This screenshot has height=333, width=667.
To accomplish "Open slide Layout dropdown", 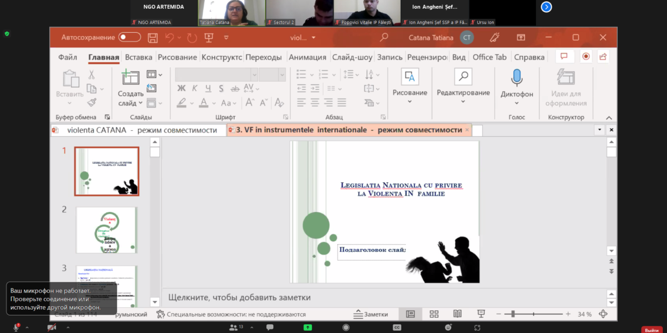I will 154,75.
